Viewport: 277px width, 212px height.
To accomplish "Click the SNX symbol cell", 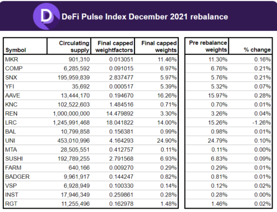I will coord(11,77).
